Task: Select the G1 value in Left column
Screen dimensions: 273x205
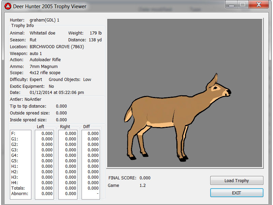Action: pos(47,139)
